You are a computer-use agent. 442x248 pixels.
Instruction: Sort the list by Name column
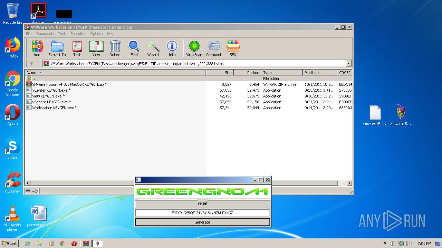click(115, 73)
